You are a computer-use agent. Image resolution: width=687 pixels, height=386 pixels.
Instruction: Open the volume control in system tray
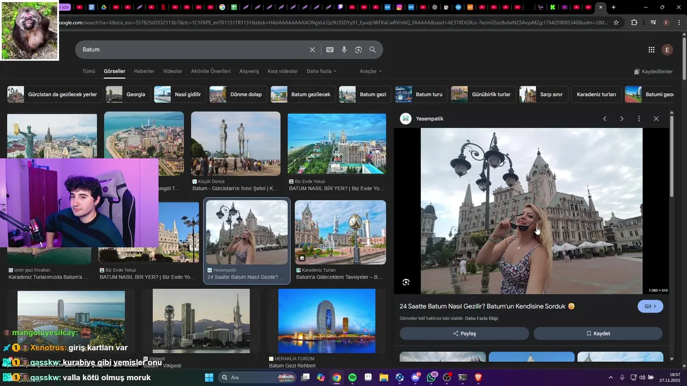coord(642,377)
